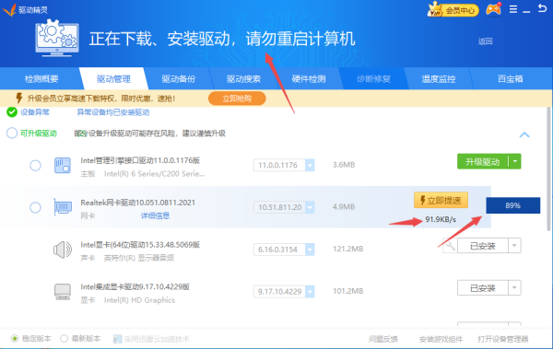Click the green 升级驱动 button

tap(483, 161)
